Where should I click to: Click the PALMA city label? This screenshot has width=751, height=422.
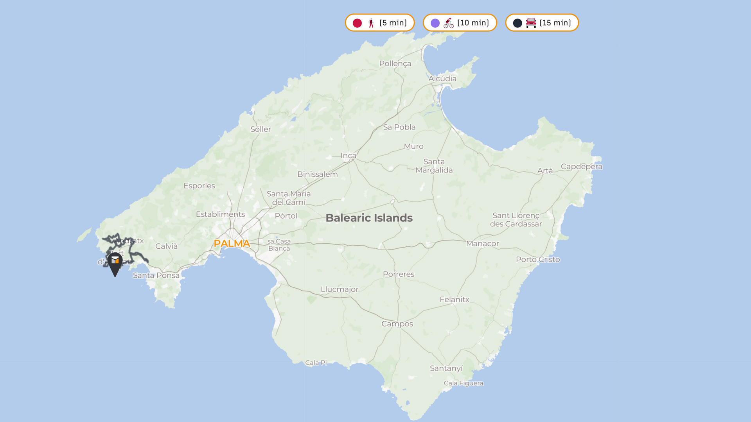pos(232,244)
